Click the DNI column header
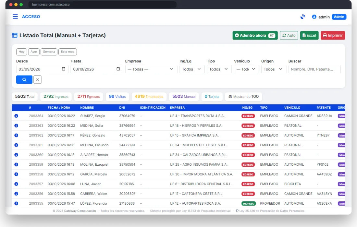Viewport: 357px width, 227px height. (x=122, y=108)
